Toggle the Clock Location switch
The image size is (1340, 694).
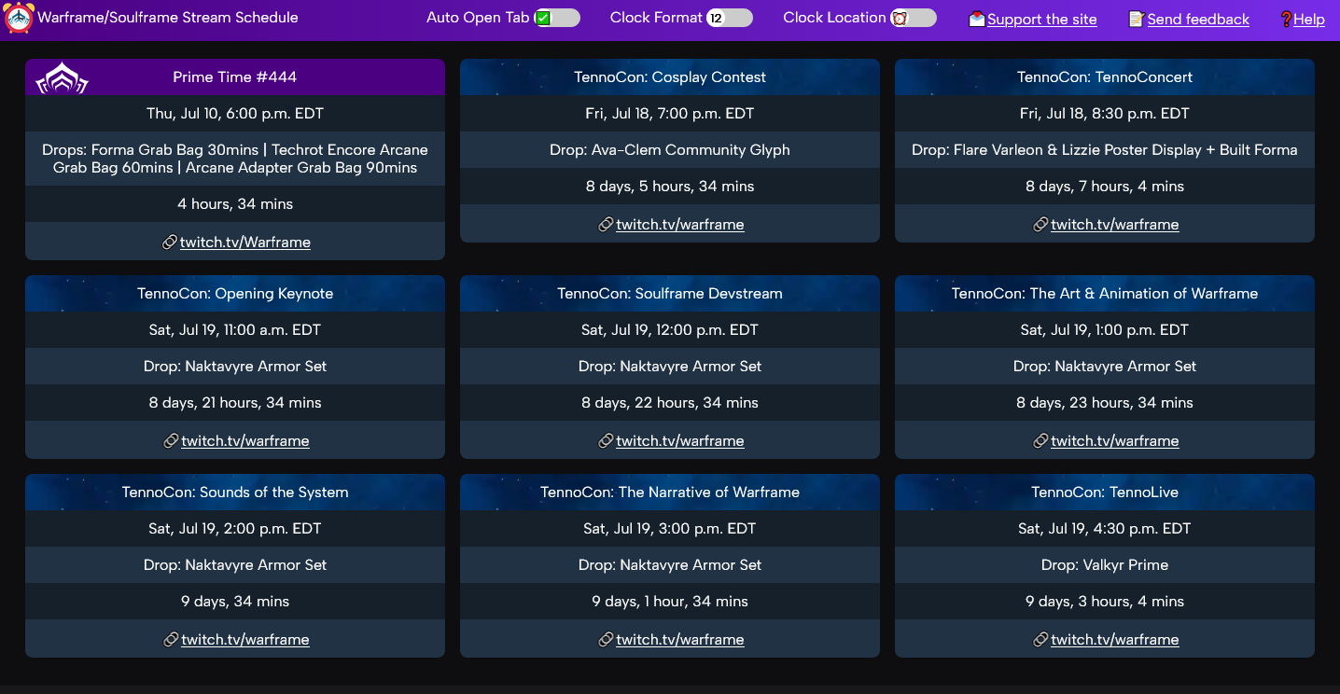click(914, 18)
